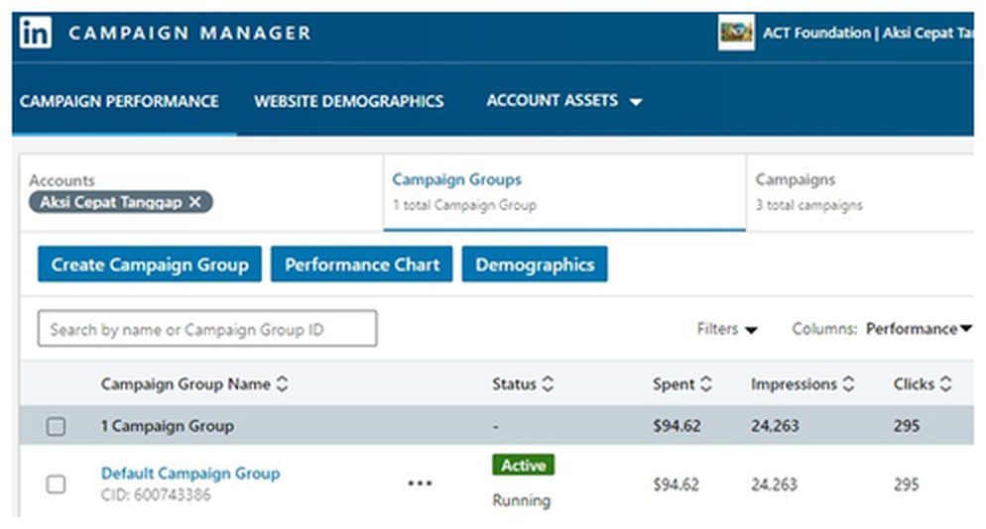Click the Demographics button
Screen dimensions: 986x529
point(535,264)
